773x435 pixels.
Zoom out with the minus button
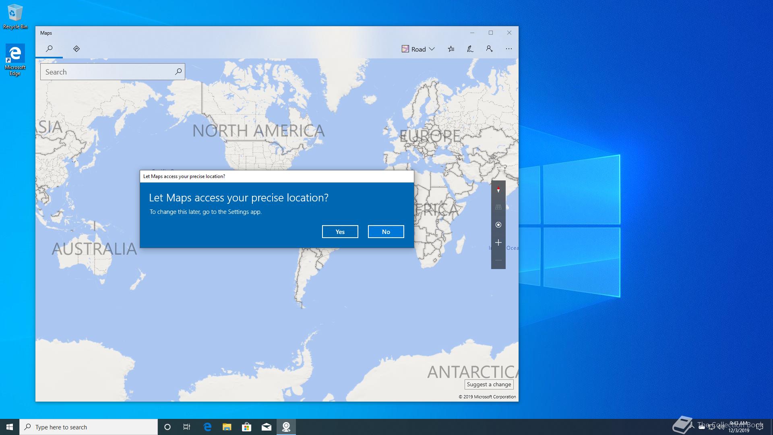coord(498,260)
